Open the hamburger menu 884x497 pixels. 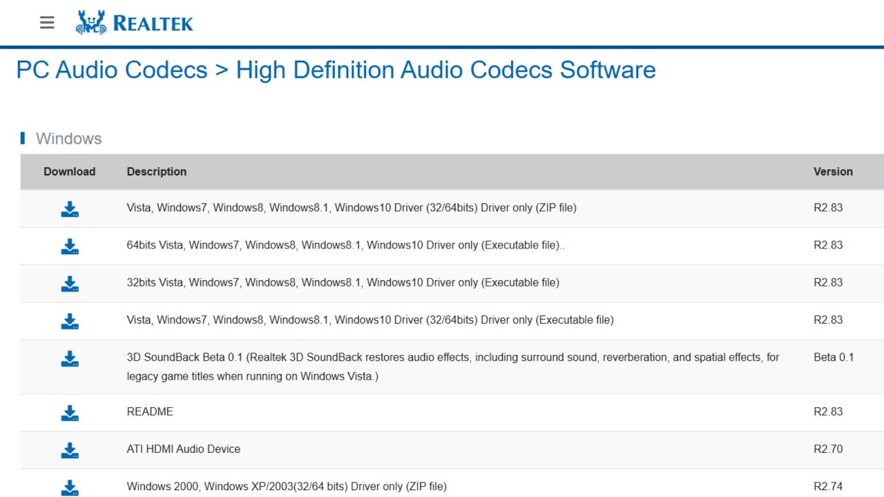coord(47,23)
